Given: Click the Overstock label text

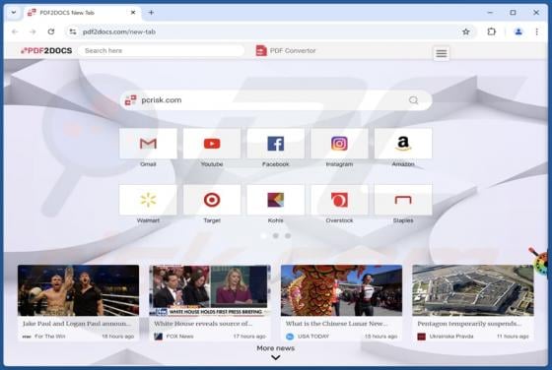Looking at the screenshot, I should [339, 220].
